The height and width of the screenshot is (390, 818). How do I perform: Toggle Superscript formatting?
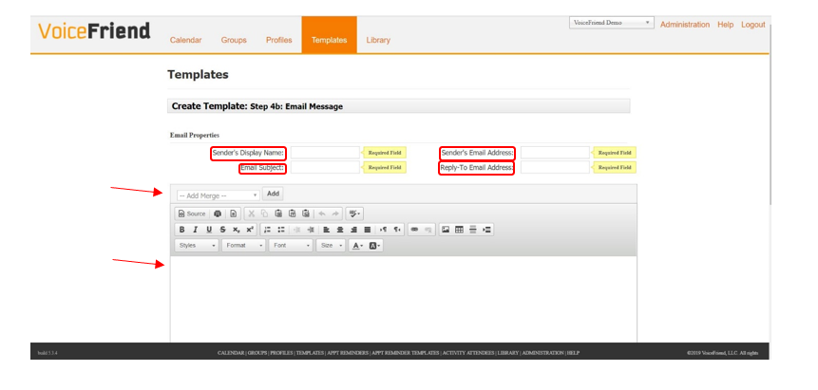(x=250, y=230)
